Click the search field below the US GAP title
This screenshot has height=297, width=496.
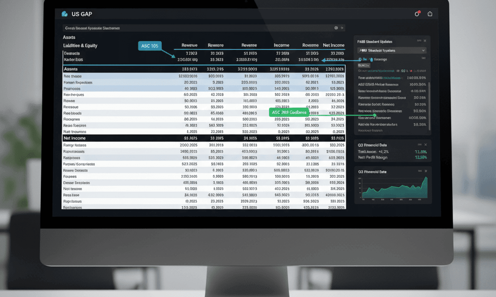198,28
